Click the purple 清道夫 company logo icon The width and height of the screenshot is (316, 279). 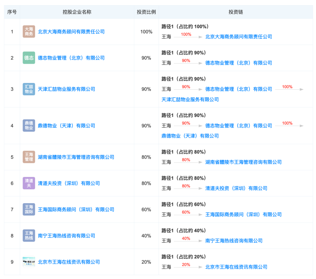[29, 183]
